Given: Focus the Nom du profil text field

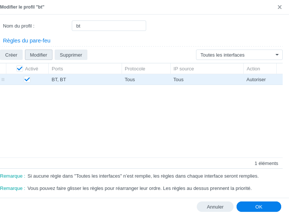Looking at the screenshot, I should [109, 26].
